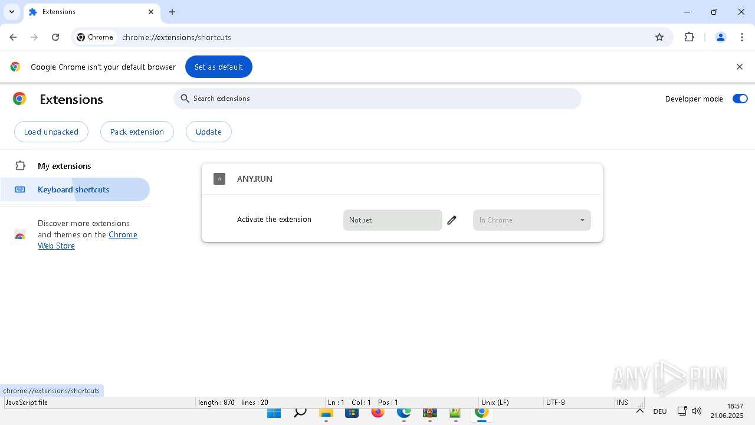Click Unix (LF) in status bar
Screen dimensions: 755x425
pos(495,403)
